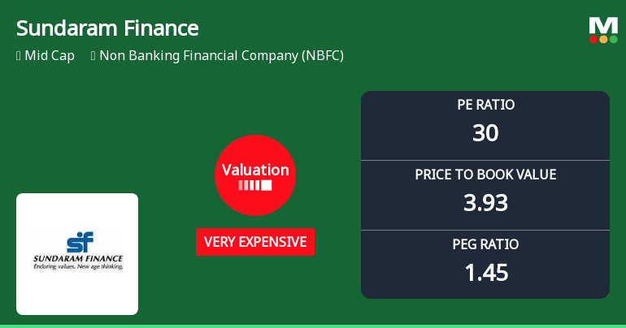Viewport: 626px width, 328px height.
Task: Click the price to book value 3.93
Action: pos(485,203)
